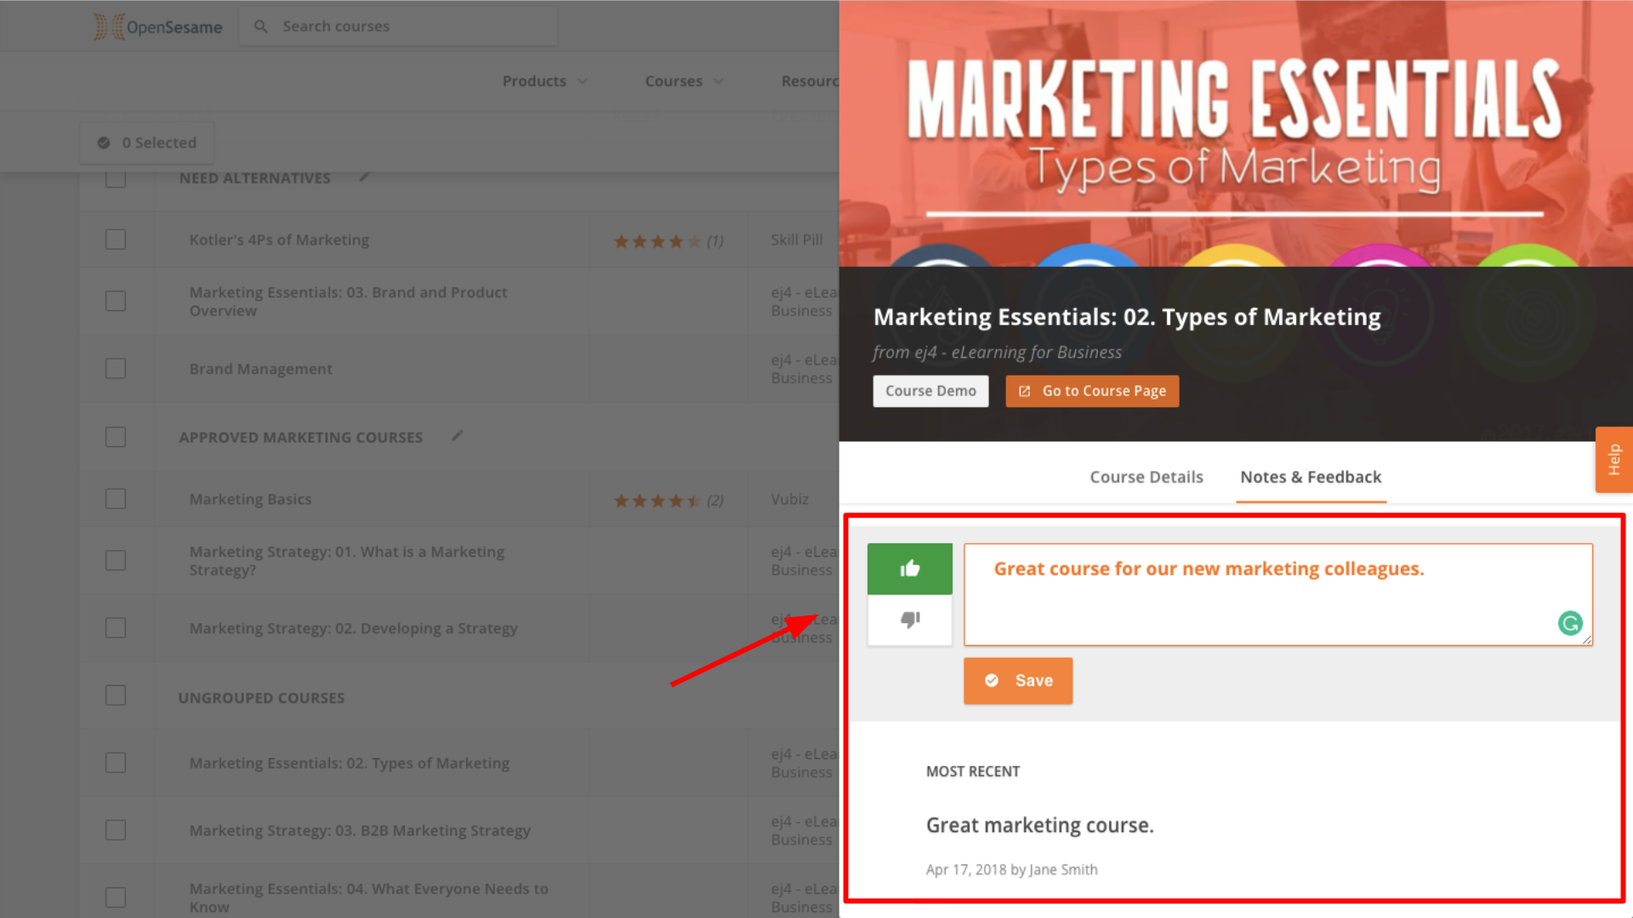1633x918 pixels.
Task: Click the pencil icon beside Approved Marketing Courses
Action: tap(457, 436)
